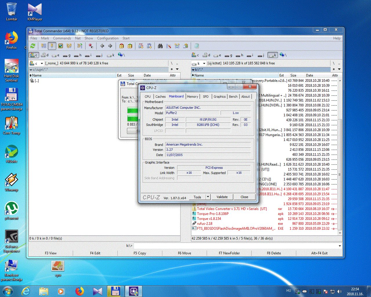Viewport: 371px width, 297px height.
Task: Open the command line history dropdown
Action: 340,246
